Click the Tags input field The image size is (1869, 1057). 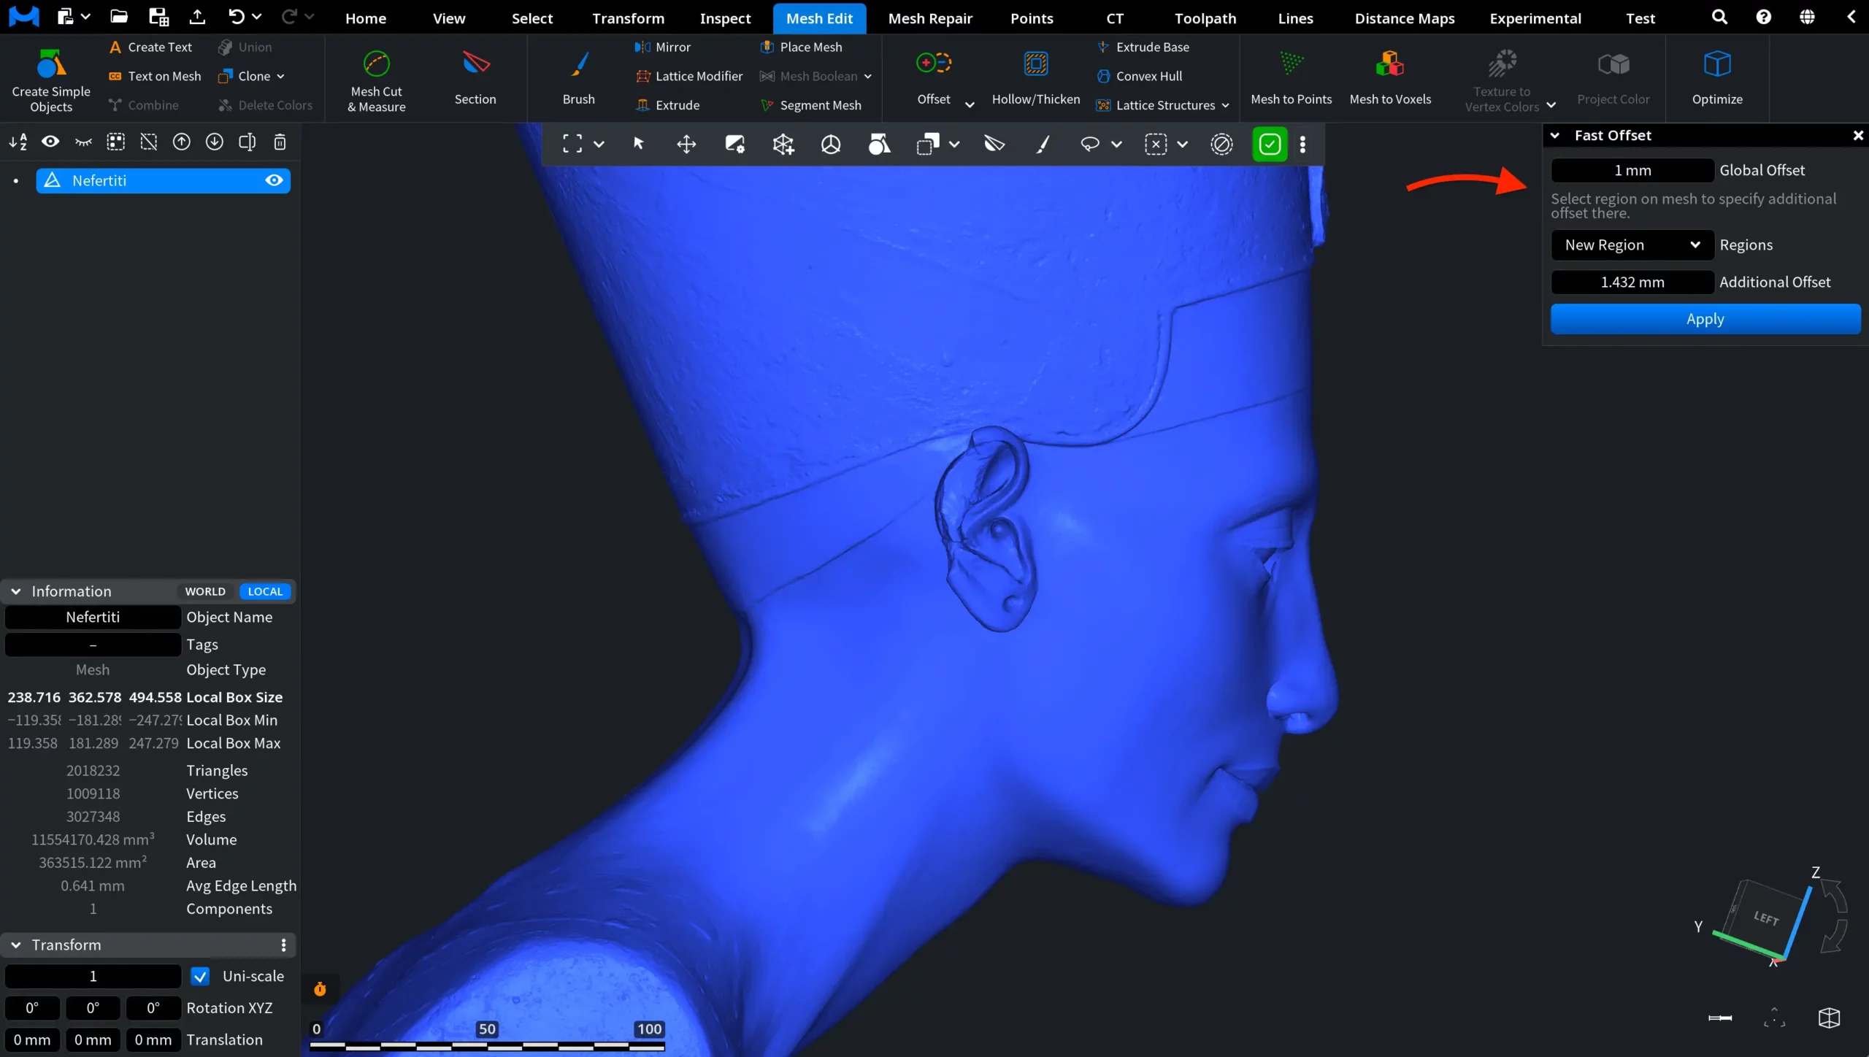[93, 645]
